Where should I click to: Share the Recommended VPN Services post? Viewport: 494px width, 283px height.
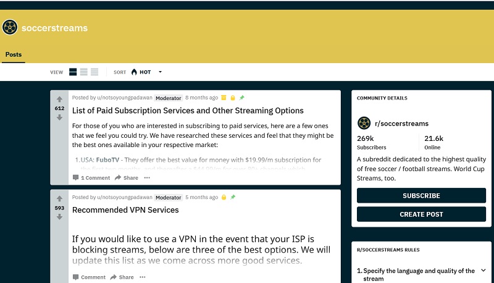[122, 277]
